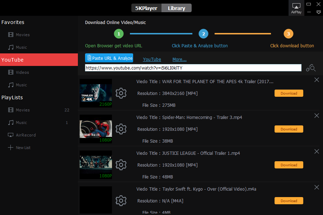
Task: Switch to the 5KPlayer tab
Action: coord(146,8)
